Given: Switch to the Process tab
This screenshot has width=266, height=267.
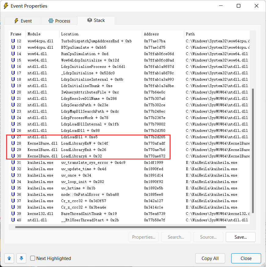Looking at the screenshot, I should pyautogui.click(x=59, y=21).
